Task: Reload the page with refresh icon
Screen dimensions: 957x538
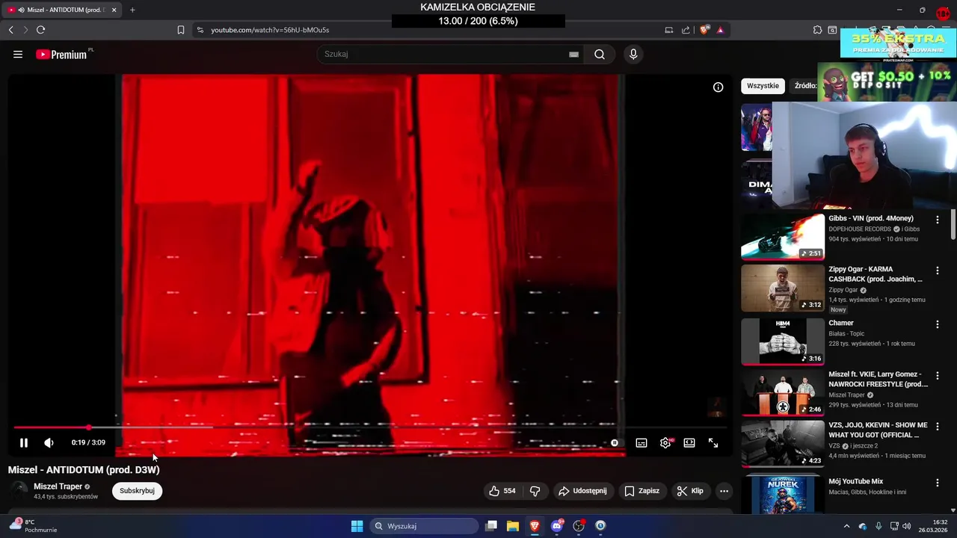Action: 40,30
